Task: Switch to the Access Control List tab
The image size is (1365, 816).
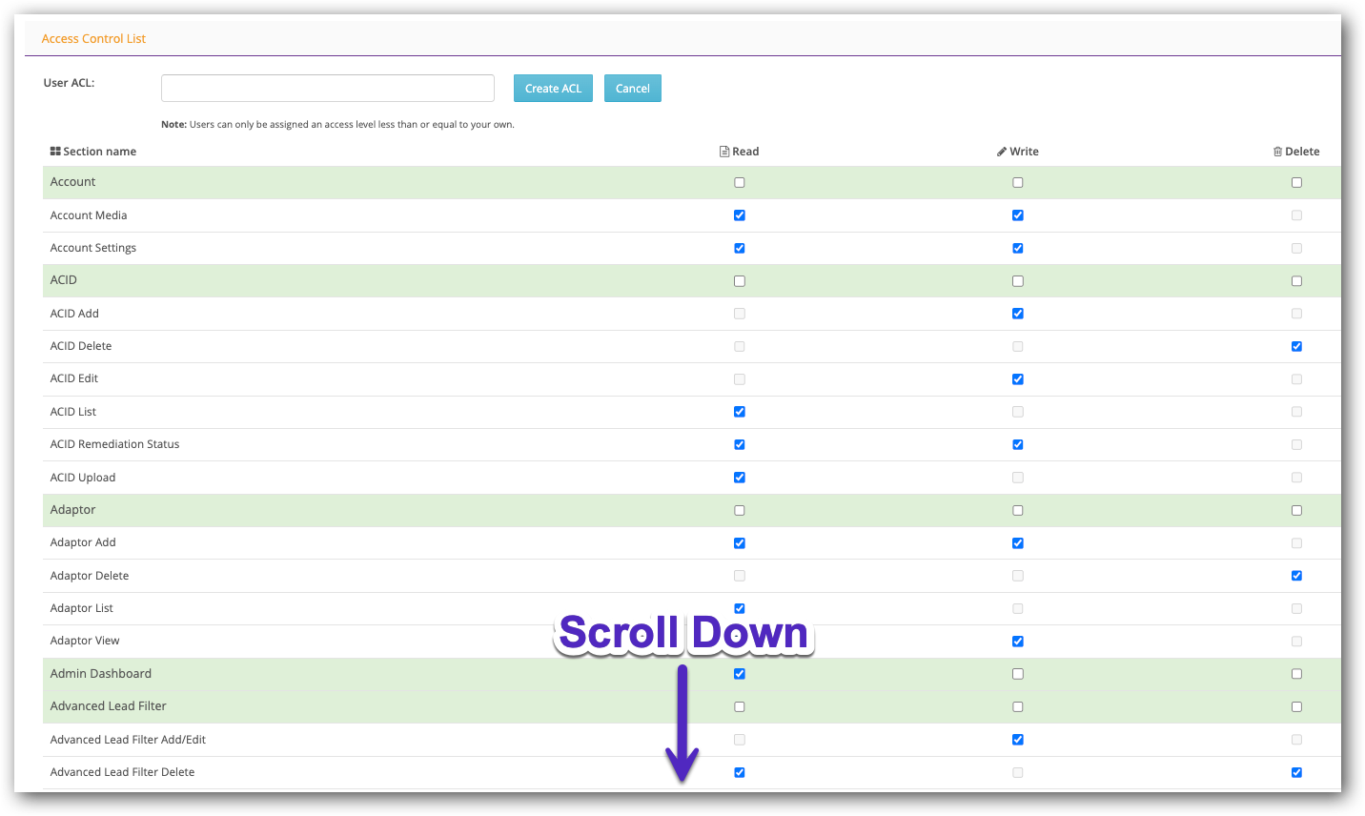Action: pyautogui.click(x=93, y=38)
